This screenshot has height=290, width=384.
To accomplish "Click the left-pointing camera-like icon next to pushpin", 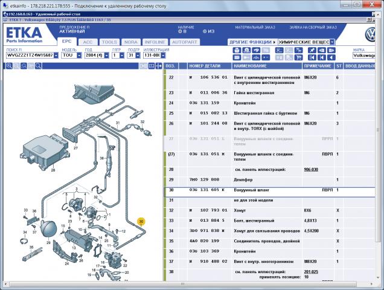I will click(322, 50).
